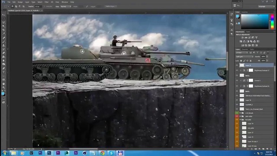Select Add to selection mode in options bar
This screenshot has height=156, width=277.
point(16,6)
